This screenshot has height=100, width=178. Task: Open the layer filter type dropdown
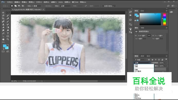[x=140, y=60]
